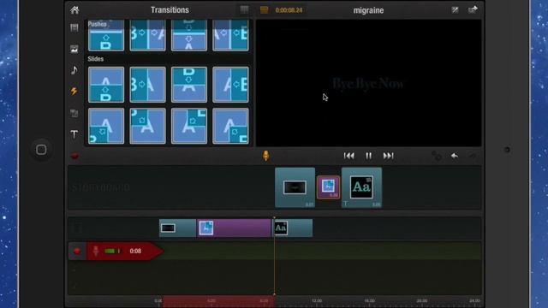Select the Aa title clip in storyboard

361,187
